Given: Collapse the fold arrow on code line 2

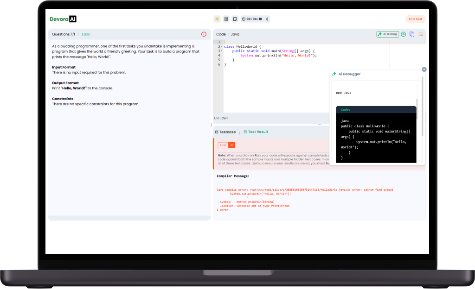Looking at the screenshot, I should point(222,47).
